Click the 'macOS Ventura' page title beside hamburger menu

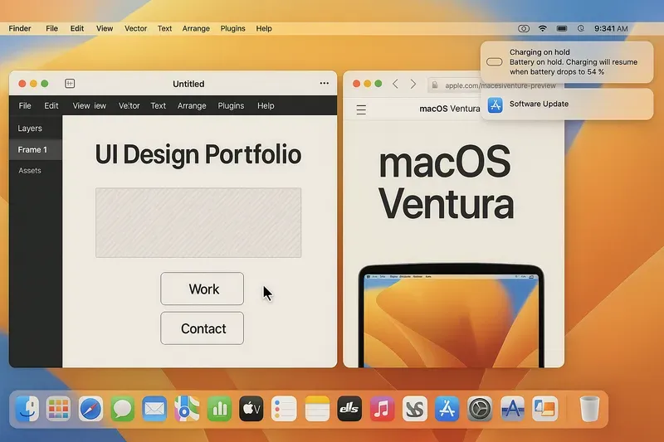coord(450,109)
